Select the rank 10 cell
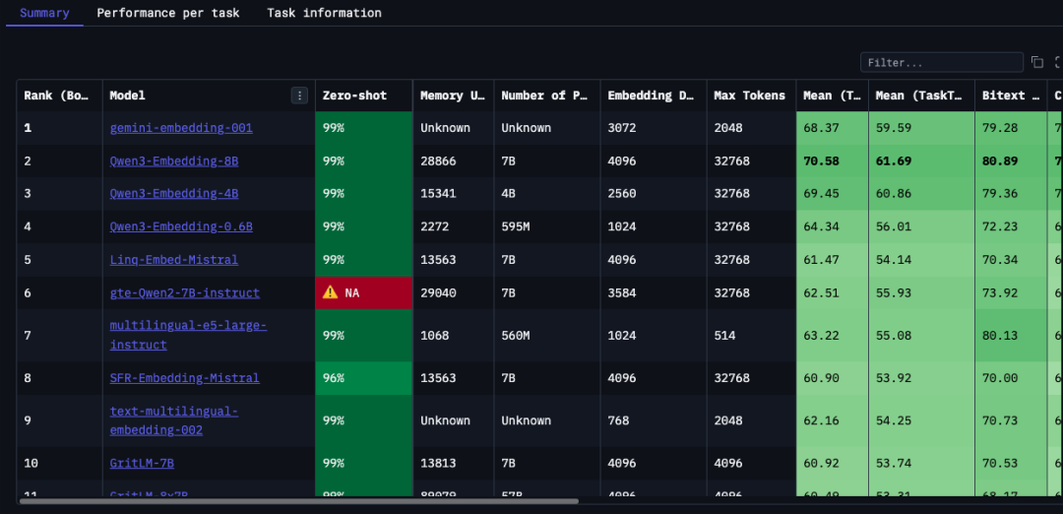The image size is (1063, 514). [x=60, y=463]
